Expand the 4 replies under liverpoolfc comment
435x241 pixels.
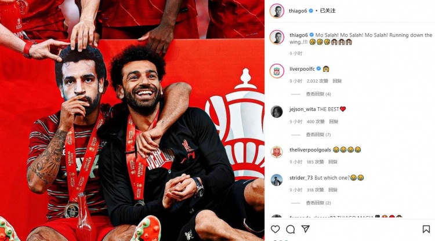tap(318, 94)
